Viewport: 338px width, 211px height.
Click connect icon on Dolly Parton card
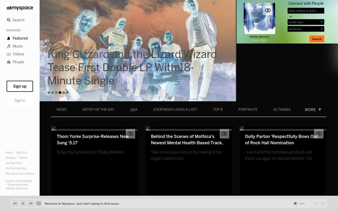[319, 134]
